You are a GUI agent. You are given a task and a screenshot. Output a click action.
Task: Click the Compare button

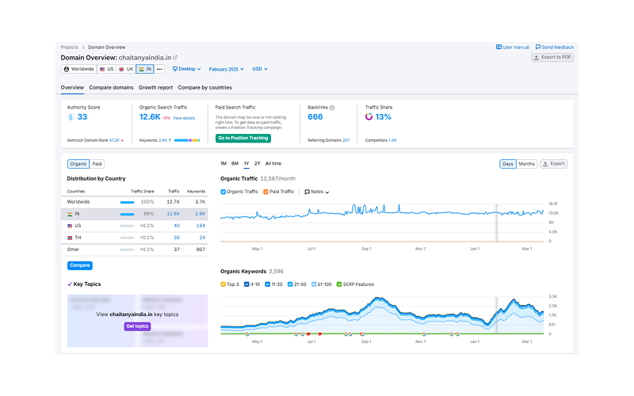[80, 265]
